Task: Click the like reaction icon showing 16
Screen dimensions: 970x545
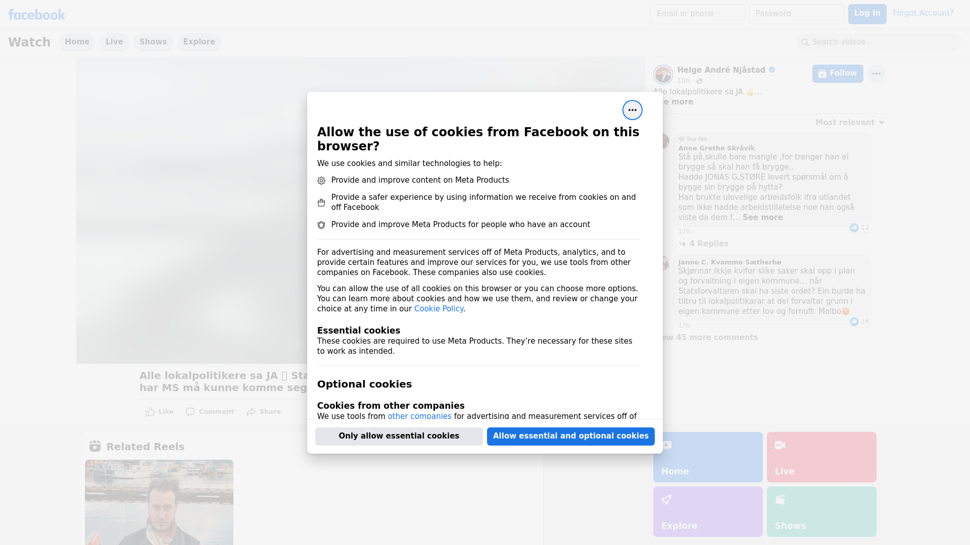Action: click(x=854, y=321)
